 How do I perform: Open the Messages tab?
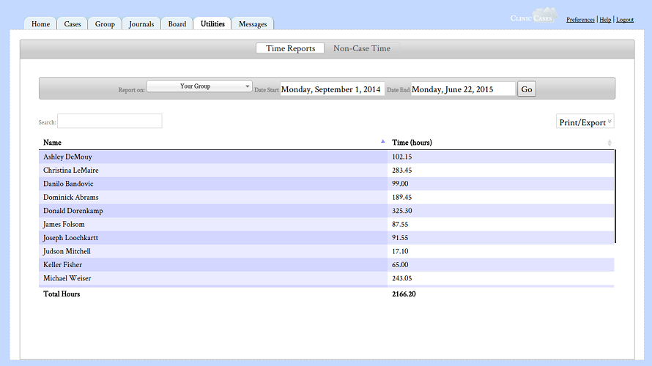coord(253,24)
